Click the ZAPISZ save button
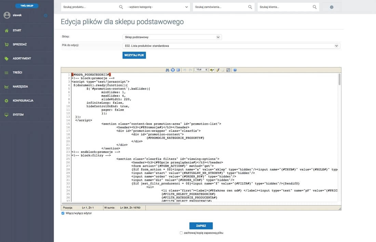The width and height of the screenshot is (376, 242). point(201,226)
